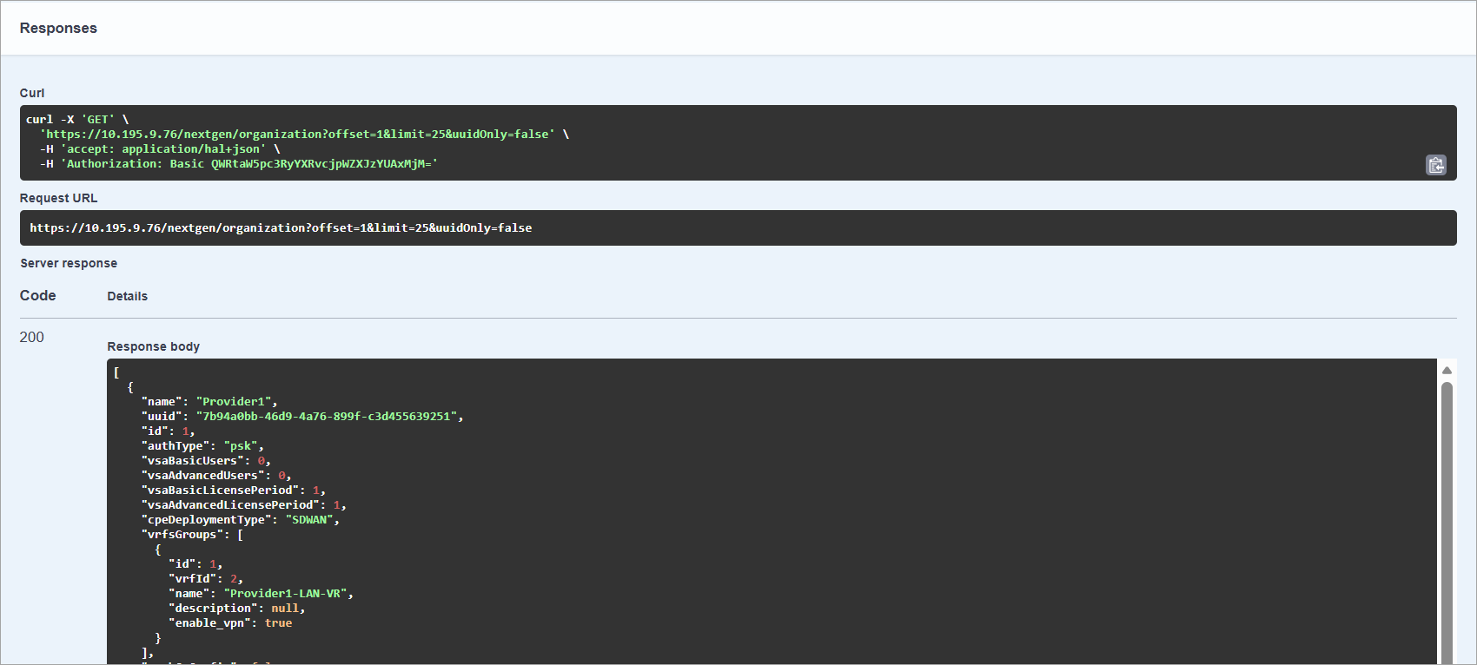Click the Authorization Basic header line
Viewport: 1477px width, 665px height.
239,164
